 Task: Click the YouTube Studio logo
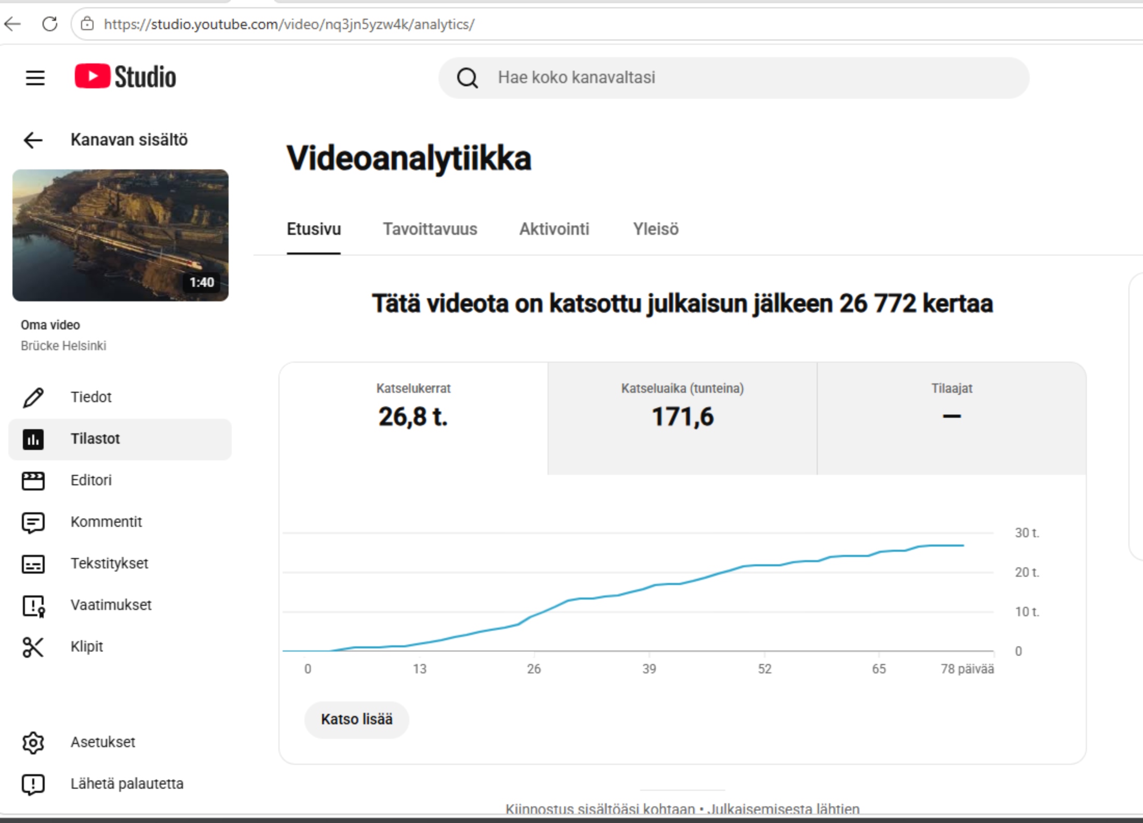pyautogui.click(x=125, y=77)
